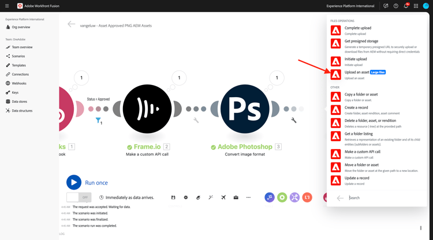Open the user profile avatar
Viewport: 433px width, 240px height.
click(x=426, y=6)
